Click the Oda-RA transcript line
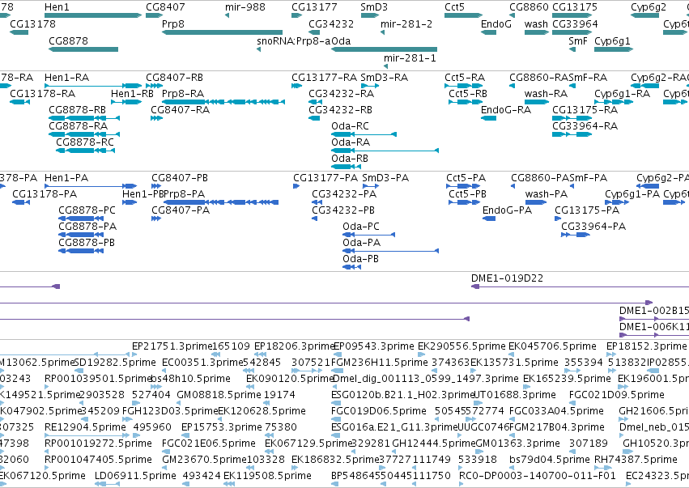 pos(385,151)
